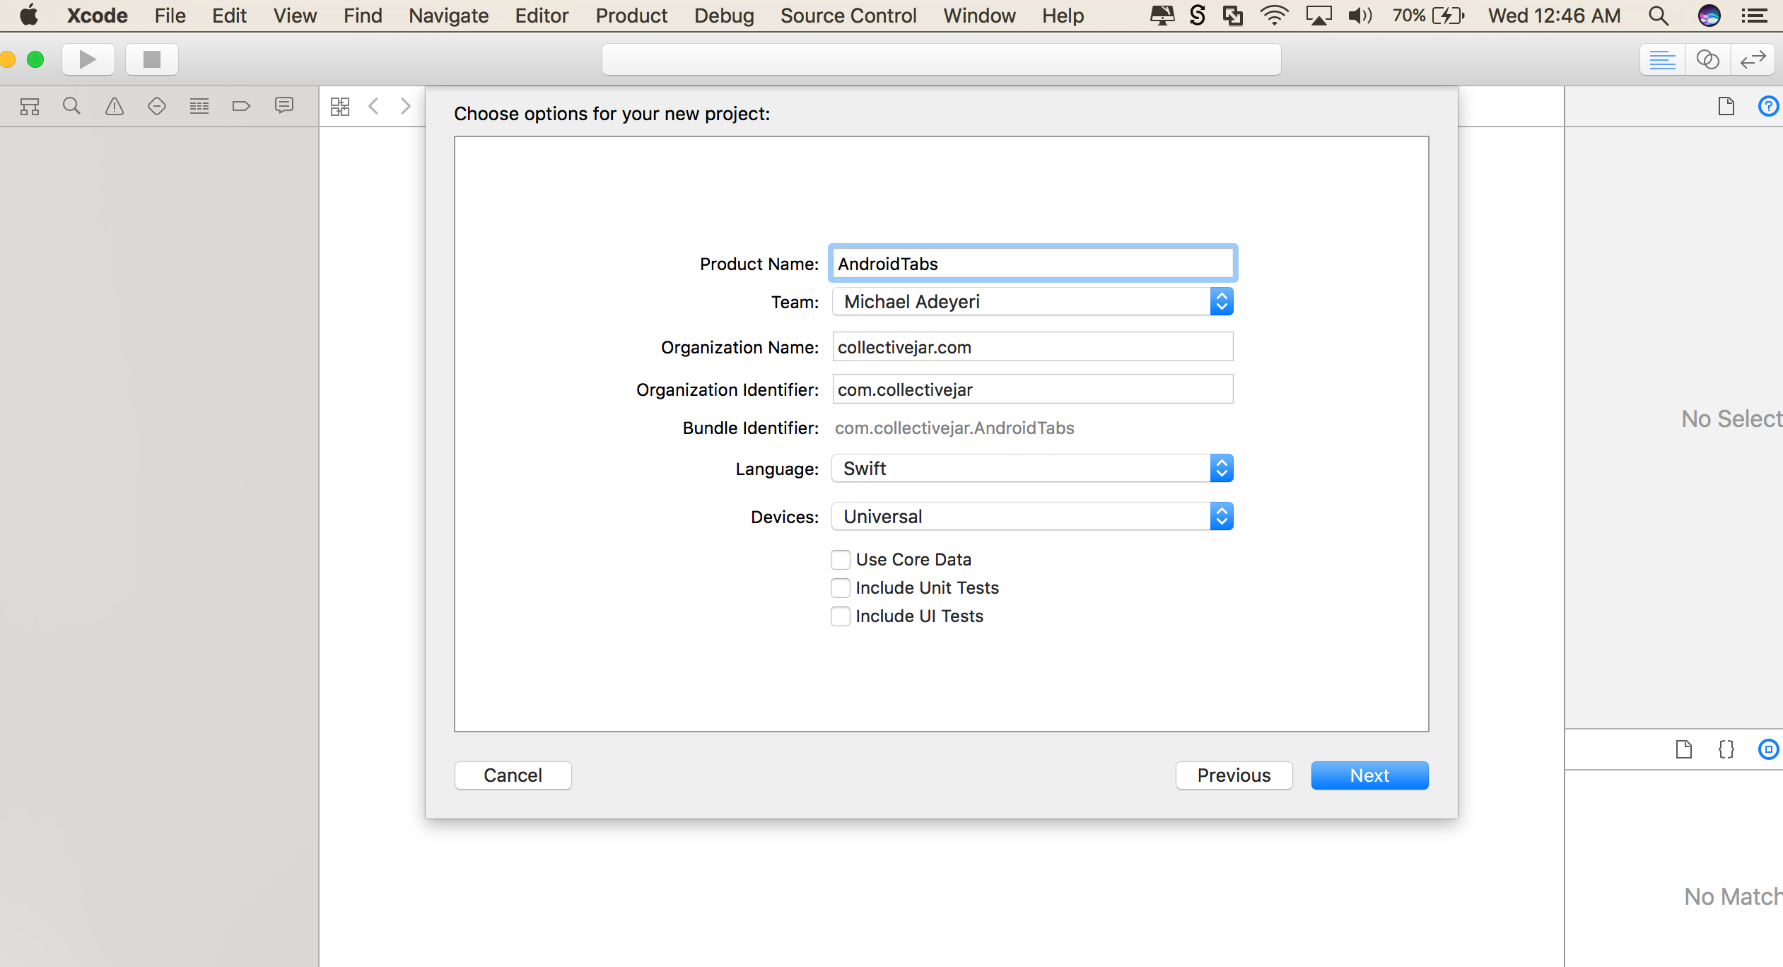Enable the Use Core Data checkbox
The height and width of the screenshot is (967, 1783).
pos(840,559)
